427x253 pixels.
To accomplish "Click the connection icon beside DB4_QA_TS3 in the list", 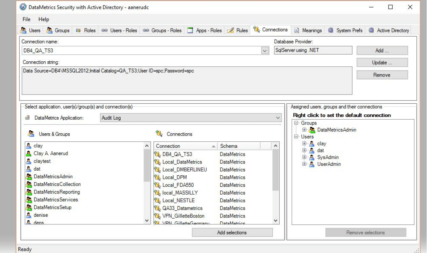I will click(x=157, y=154).
